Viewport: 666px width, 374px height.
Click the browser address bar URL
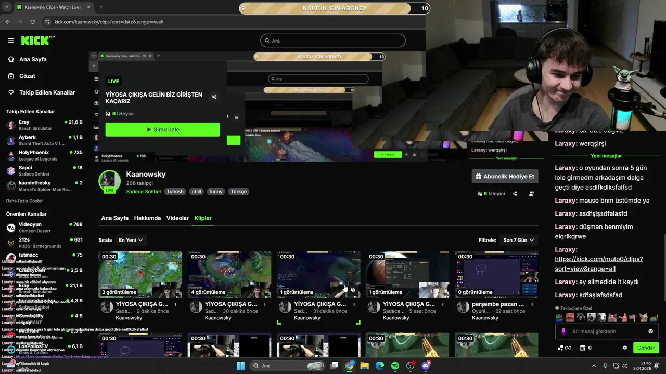tap(109, 22)
